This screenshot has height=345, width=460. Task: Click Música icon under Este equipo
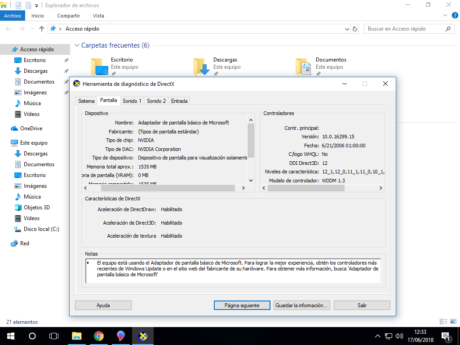pyautogui.click(x=18, y=197)
